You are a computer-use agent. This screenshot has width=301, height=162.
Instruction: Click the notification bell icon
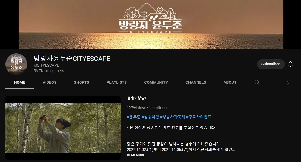coord(290,64)
